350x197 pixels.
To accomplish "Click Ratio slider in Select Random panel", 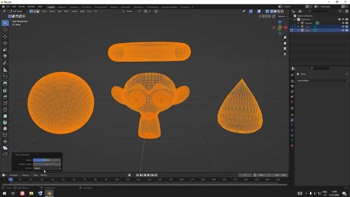I will tap(47, 160).
